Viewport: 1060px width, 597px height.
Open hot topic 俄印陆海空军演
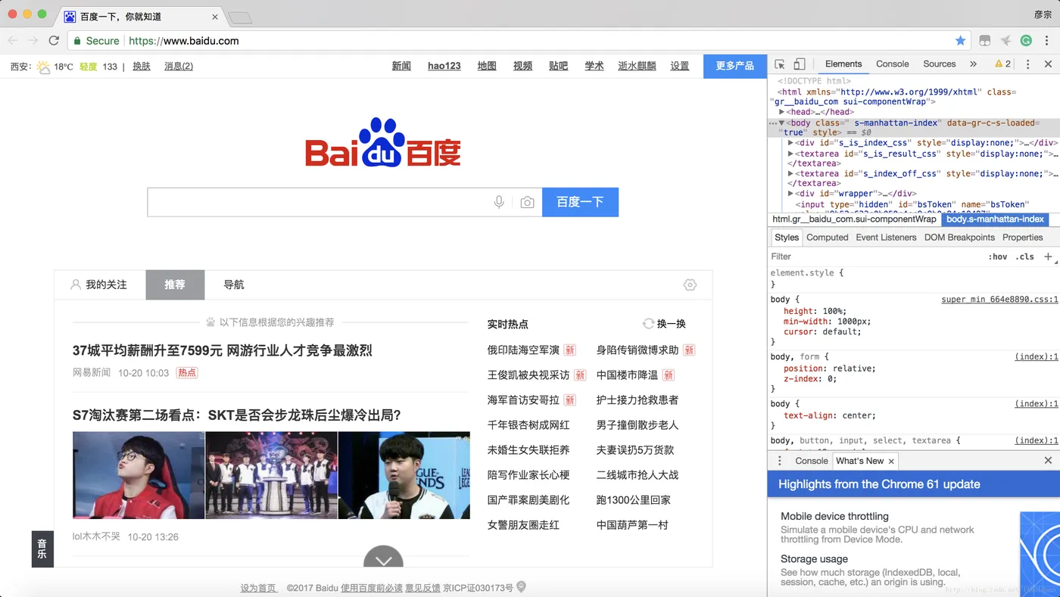point(523,350)
